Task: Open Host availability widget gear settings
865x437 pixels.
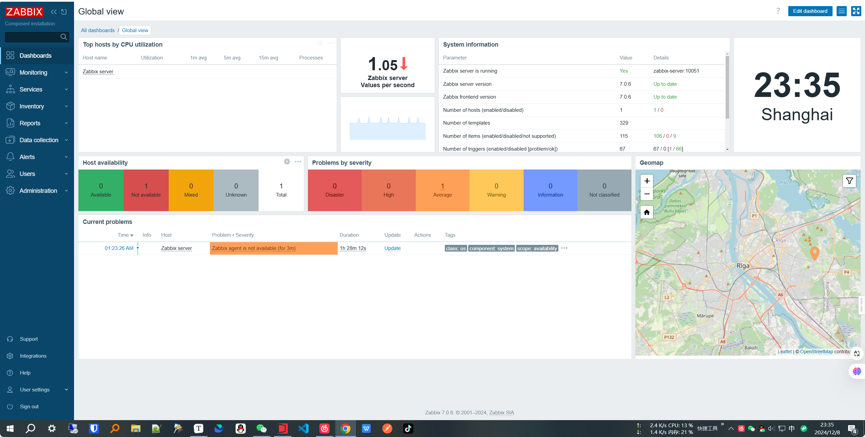Action: click(x=287, y=162)
